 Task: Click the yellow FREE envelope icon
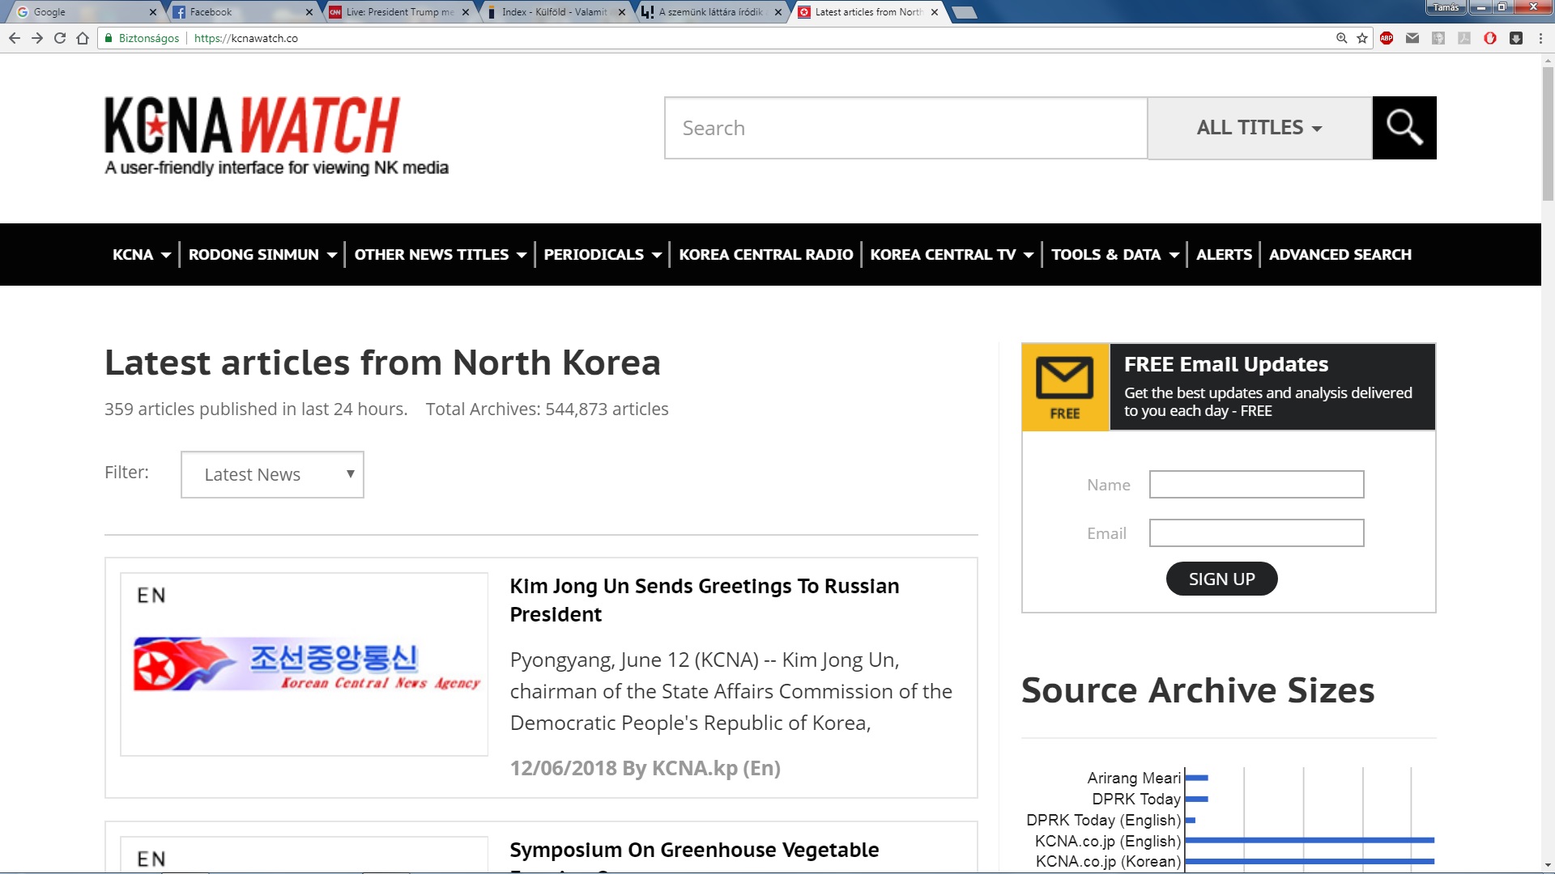(x=1065, y=387)
